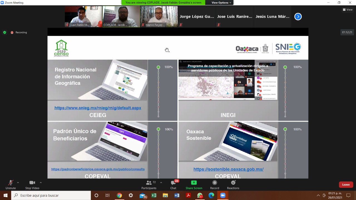Open WhatsApp from taskbar
This screenshot has width=356, height=200.
(200, 195)
